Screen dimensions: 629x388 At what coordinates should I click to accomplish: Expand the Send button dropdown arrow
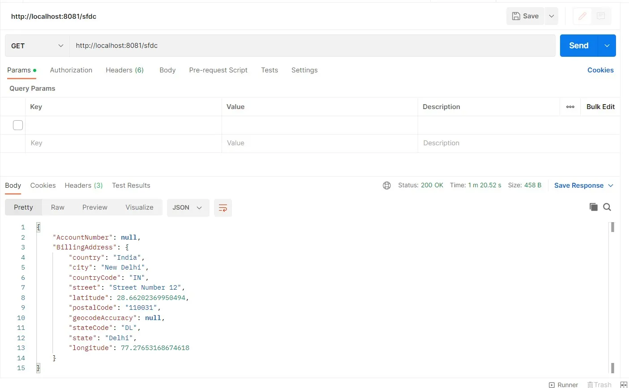(607, 46)
